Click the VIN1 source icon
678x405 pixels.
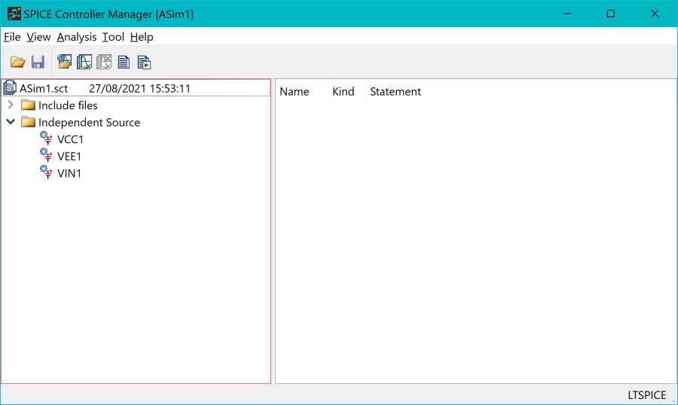click(x=46, y=172)
